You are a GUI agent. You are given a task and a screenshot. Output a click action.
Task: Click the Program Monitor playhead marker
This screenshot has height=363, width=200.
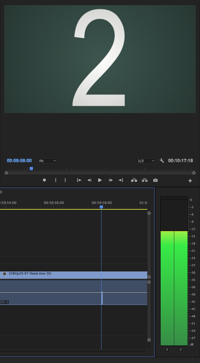[32, 169]
